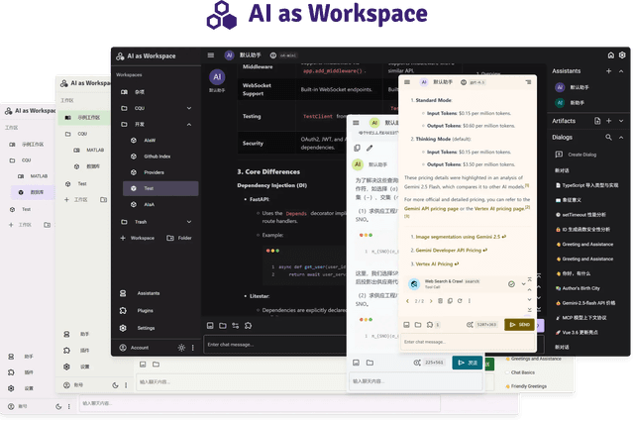Open the hamburger menu in the dark window
Image resolution: width=634 pixels, height=421 pixels.
(211, 55)
